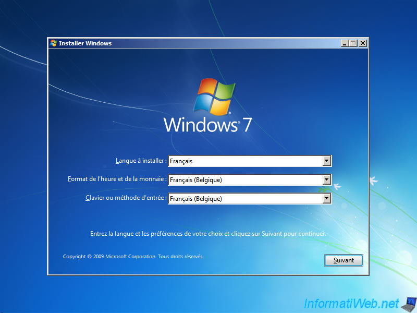Click the 'Installer Windows' title text

coord(85,43)
